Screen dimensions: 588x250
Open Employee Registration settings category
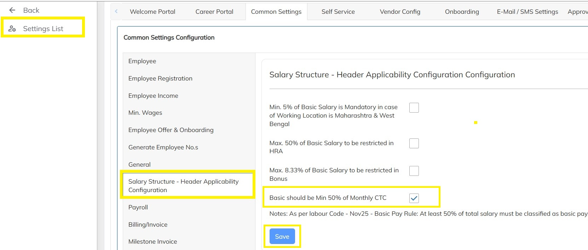[x=160, y=78]
